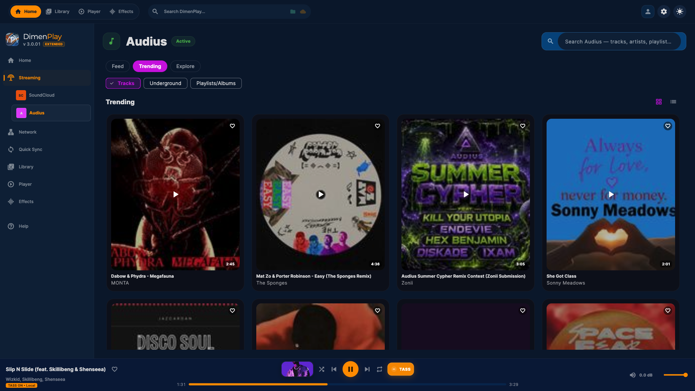
Task: Click the Active status badge
Action: point(183,41)
